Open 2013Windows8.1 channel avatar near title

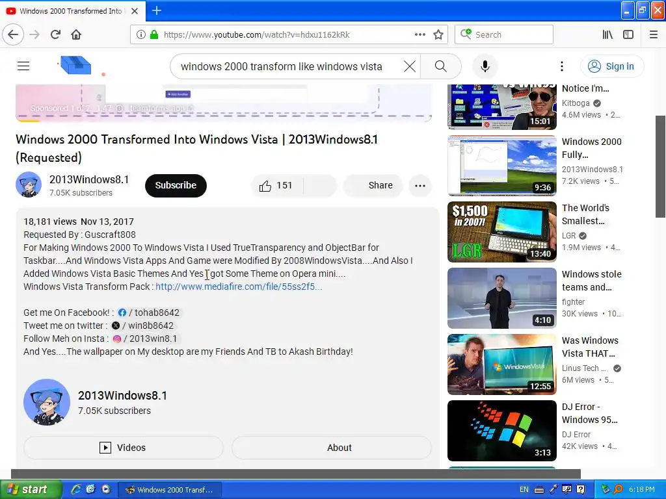point(29,185)
